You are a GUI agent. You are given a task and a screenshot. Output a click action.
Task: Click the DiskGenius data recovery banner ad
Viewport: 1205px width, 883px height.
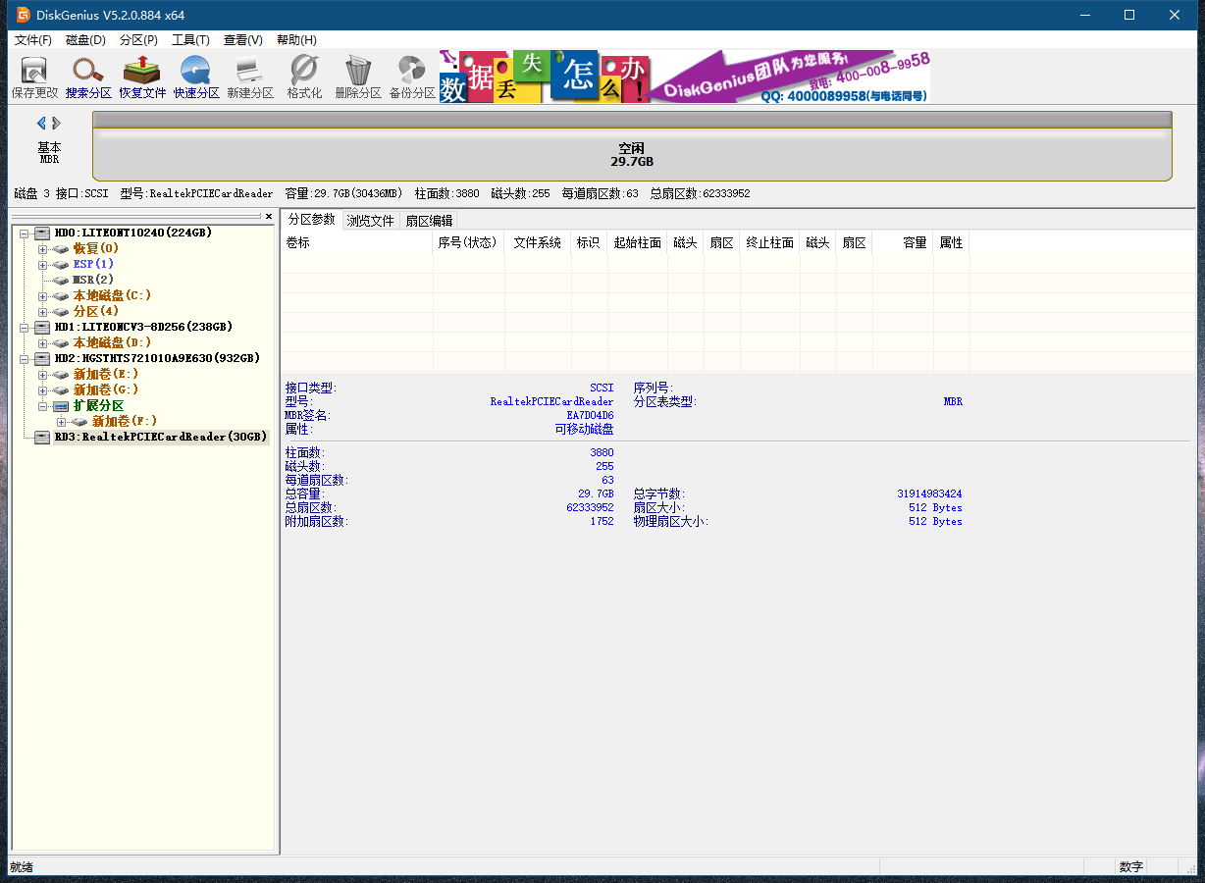pyautogui.click(x=685, y=78)
